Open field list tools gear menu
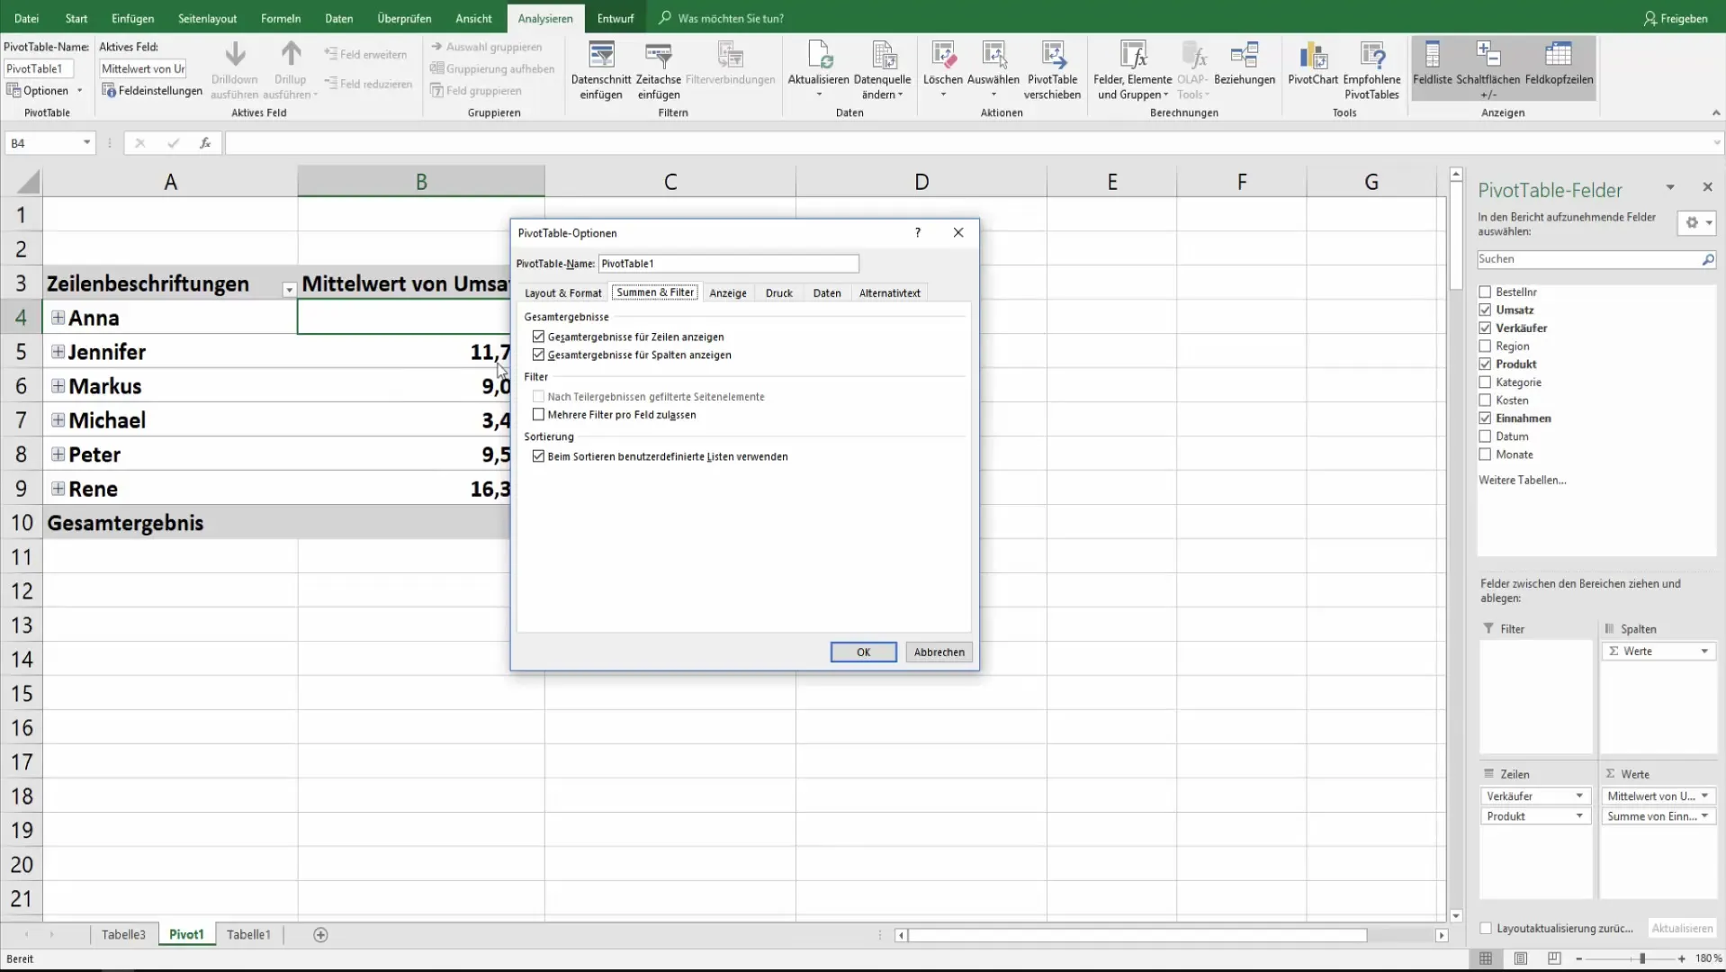Screen dimensions: 1726x972 tap(1697, 222)
